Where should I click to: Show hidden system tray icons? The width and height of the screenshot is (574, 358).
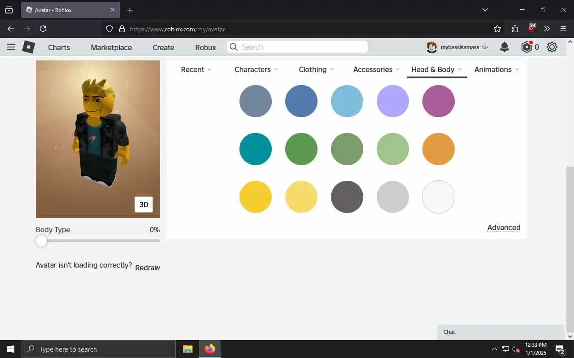pos(495,349)
